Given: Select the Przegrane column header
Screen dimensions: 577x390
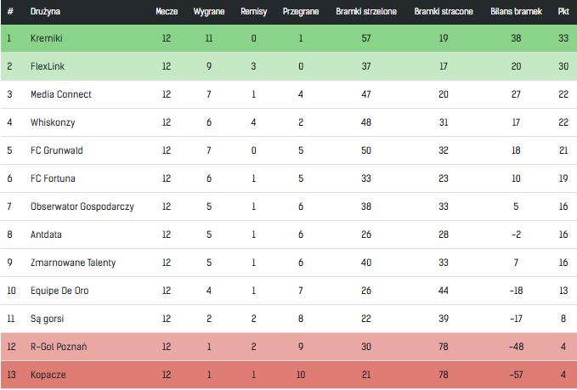Looking at the screenshot, I should point(301,11).
